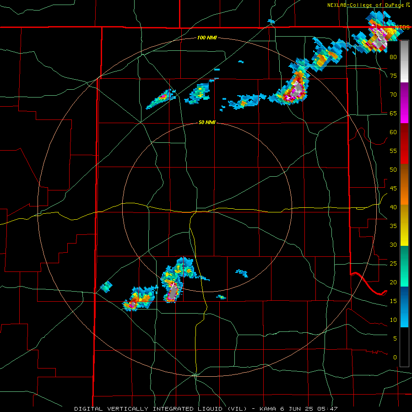Click the 25 value on the color scale
This screenshot has width=412, height=412.
tap(393, 264)
